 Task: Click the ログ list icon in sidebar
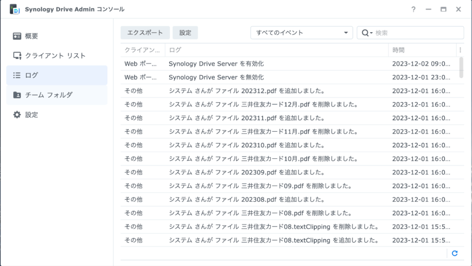coord(17,75)
